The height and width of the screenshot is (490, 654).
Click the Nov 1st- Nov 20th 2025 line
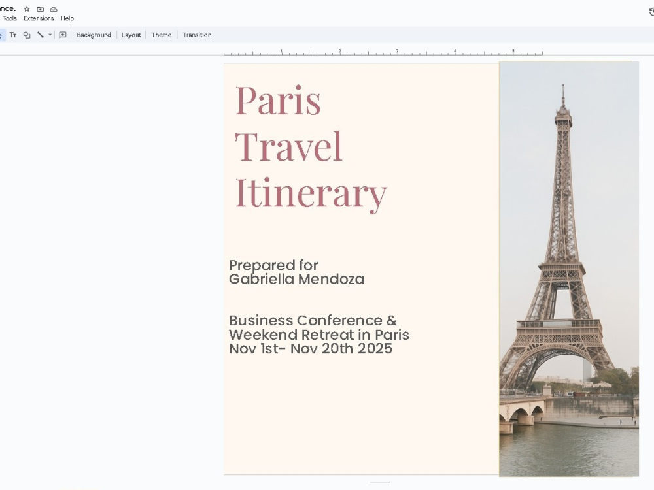click(311, 349)
